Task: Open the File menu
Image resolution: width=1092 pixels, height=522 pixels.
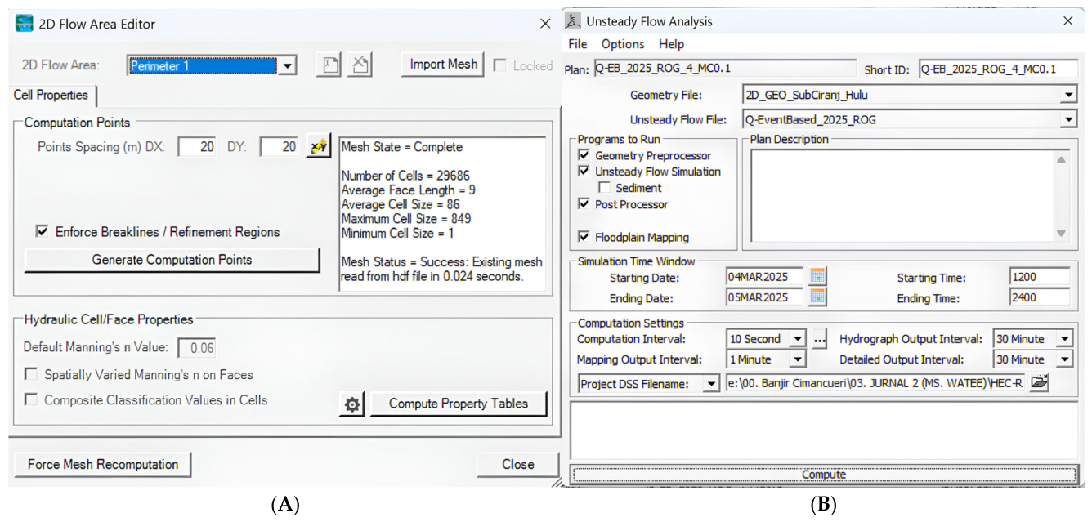Action: coord(578,44)
